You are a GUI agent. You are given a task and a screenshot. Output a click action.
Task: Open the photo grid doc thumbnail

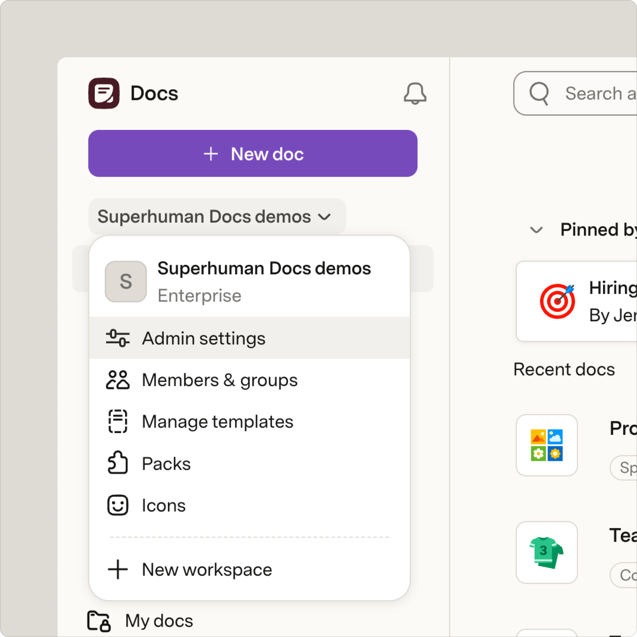click(546, 445)
